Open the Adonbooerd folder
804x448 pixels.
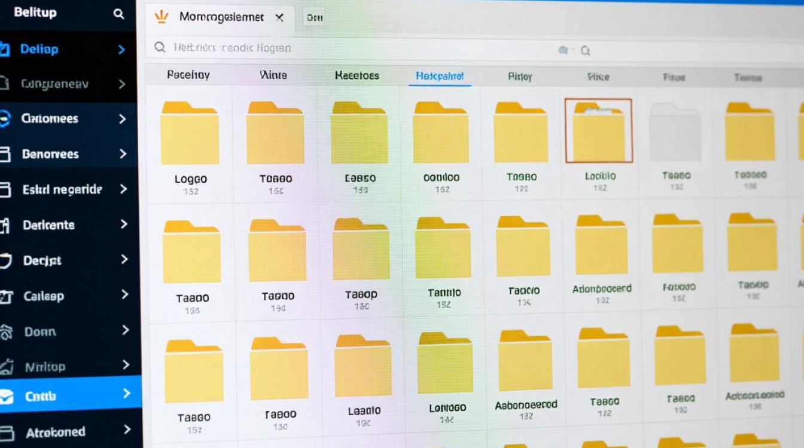(x=601, y=246)
